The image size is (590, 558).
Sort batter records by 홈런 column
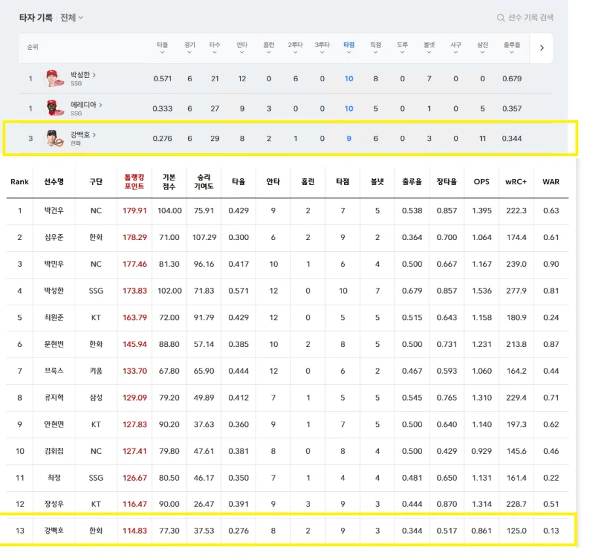pyautogui.click(x=269, y=45)
